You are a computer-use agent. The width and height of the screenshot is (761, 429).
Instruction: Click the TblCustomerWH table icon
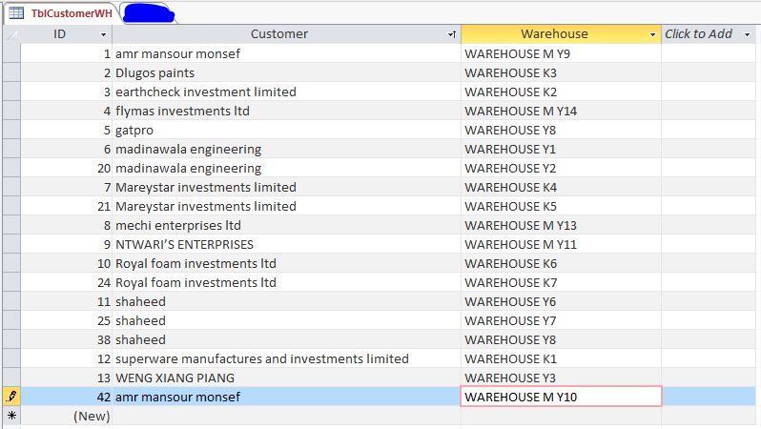(16, 13)
